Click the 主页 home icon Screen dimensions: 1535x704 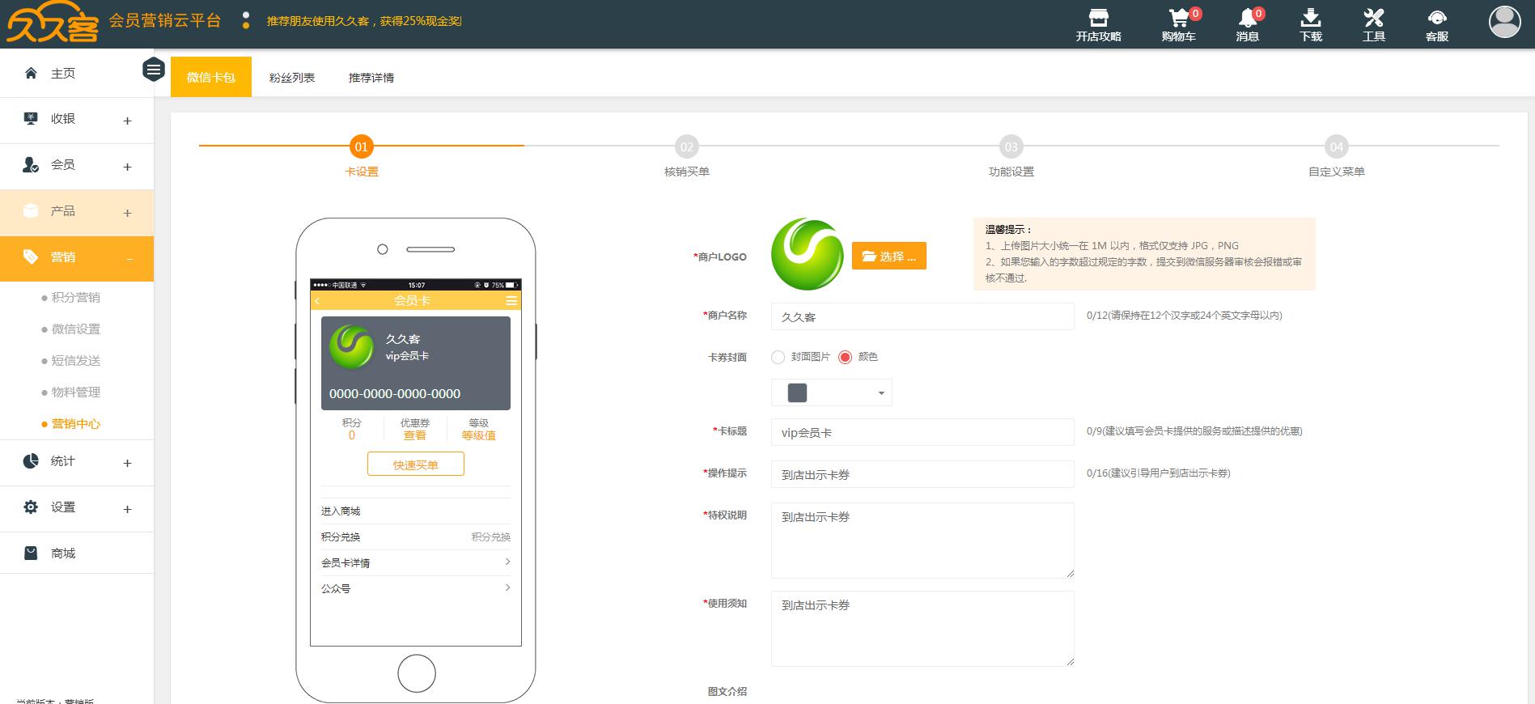coord(31,73)
